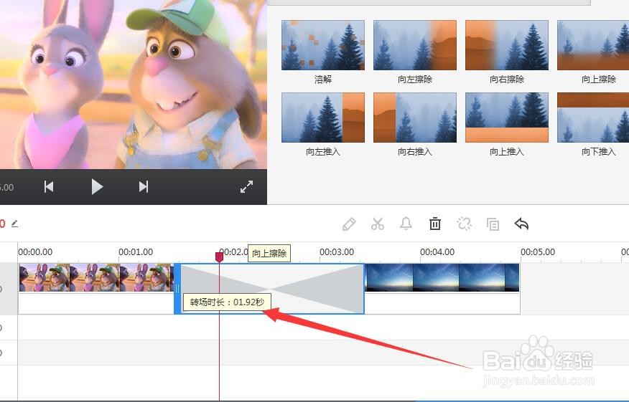Skip to next frame button
The height and width of the screenshot is (402, 629).
pos(144,186)
